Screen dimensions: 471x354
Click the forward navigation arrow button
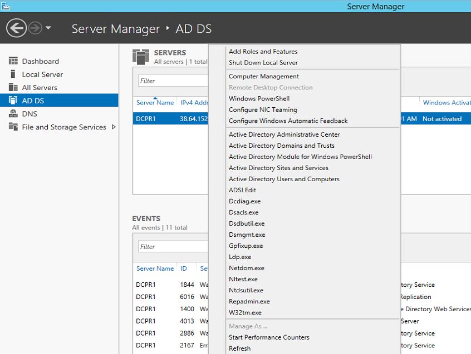click(35, 28)
